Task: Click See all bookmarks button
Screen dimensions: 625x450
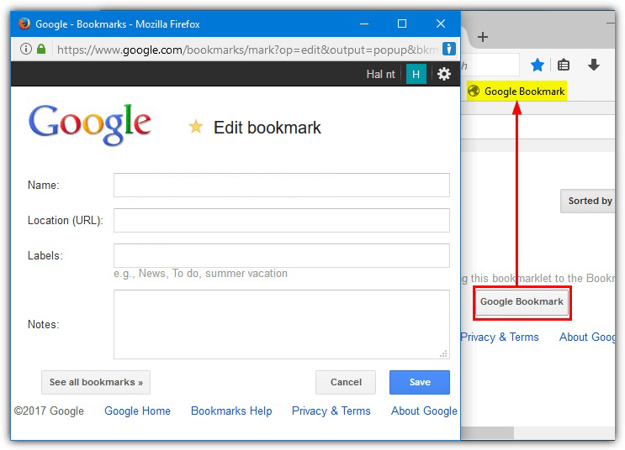Action: (96, 382)
